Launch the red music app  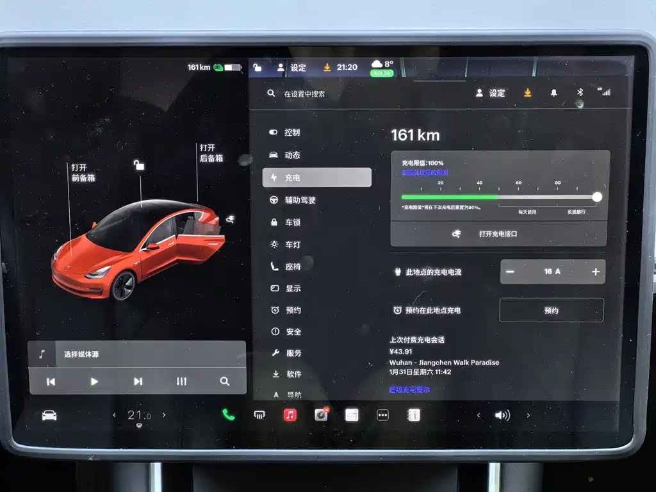tap(290, 415)
